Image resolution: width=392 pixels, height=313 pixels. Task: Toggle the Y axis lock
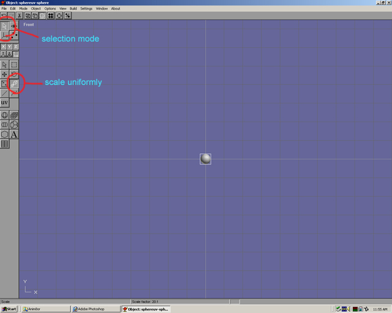[x=9, y=46]
